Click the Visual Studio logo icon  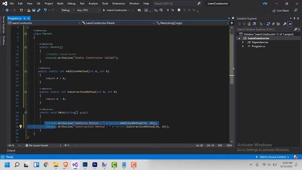pyautogui.click(x=5, y=3)
